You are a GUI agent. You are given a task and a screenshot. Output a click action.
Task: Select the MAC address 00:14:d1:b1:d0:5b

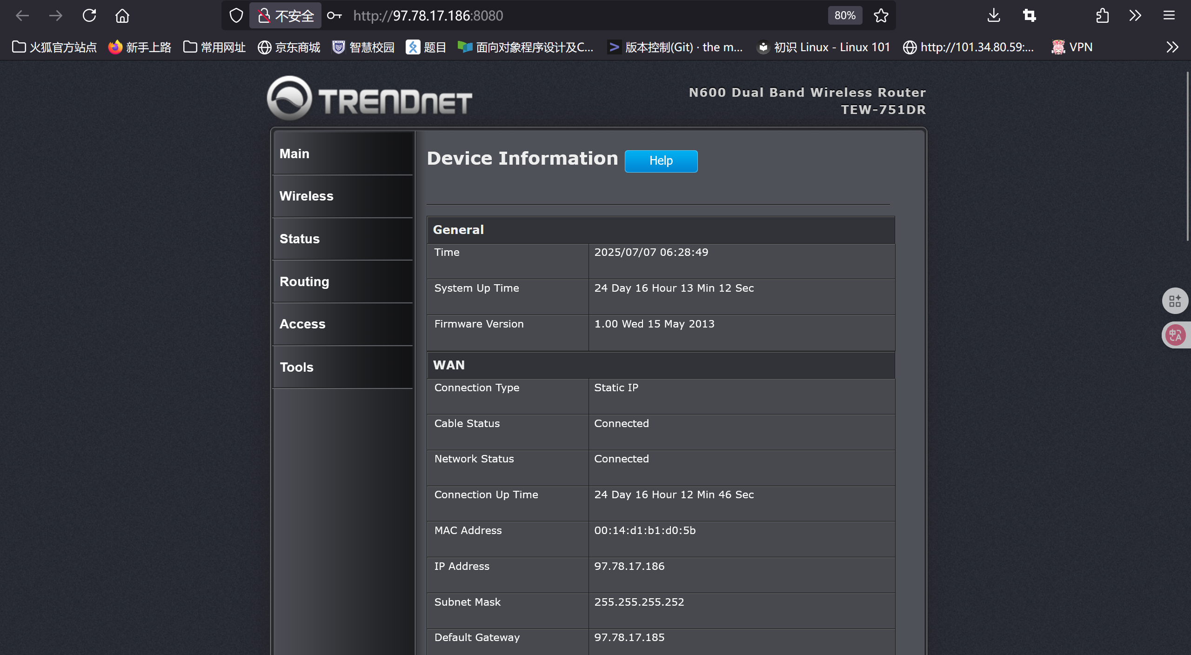pos(645,531)
